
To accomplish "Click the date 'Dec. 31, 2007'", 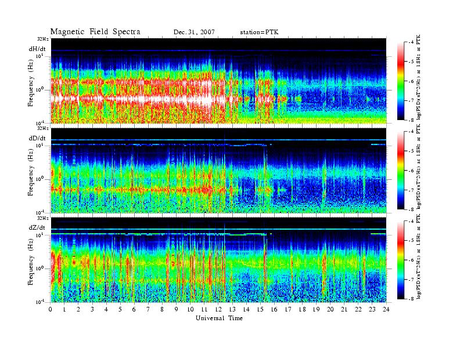I will (x=194, y=32).
